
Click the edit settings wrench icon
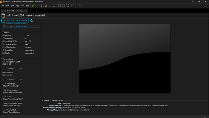[4, 24]
